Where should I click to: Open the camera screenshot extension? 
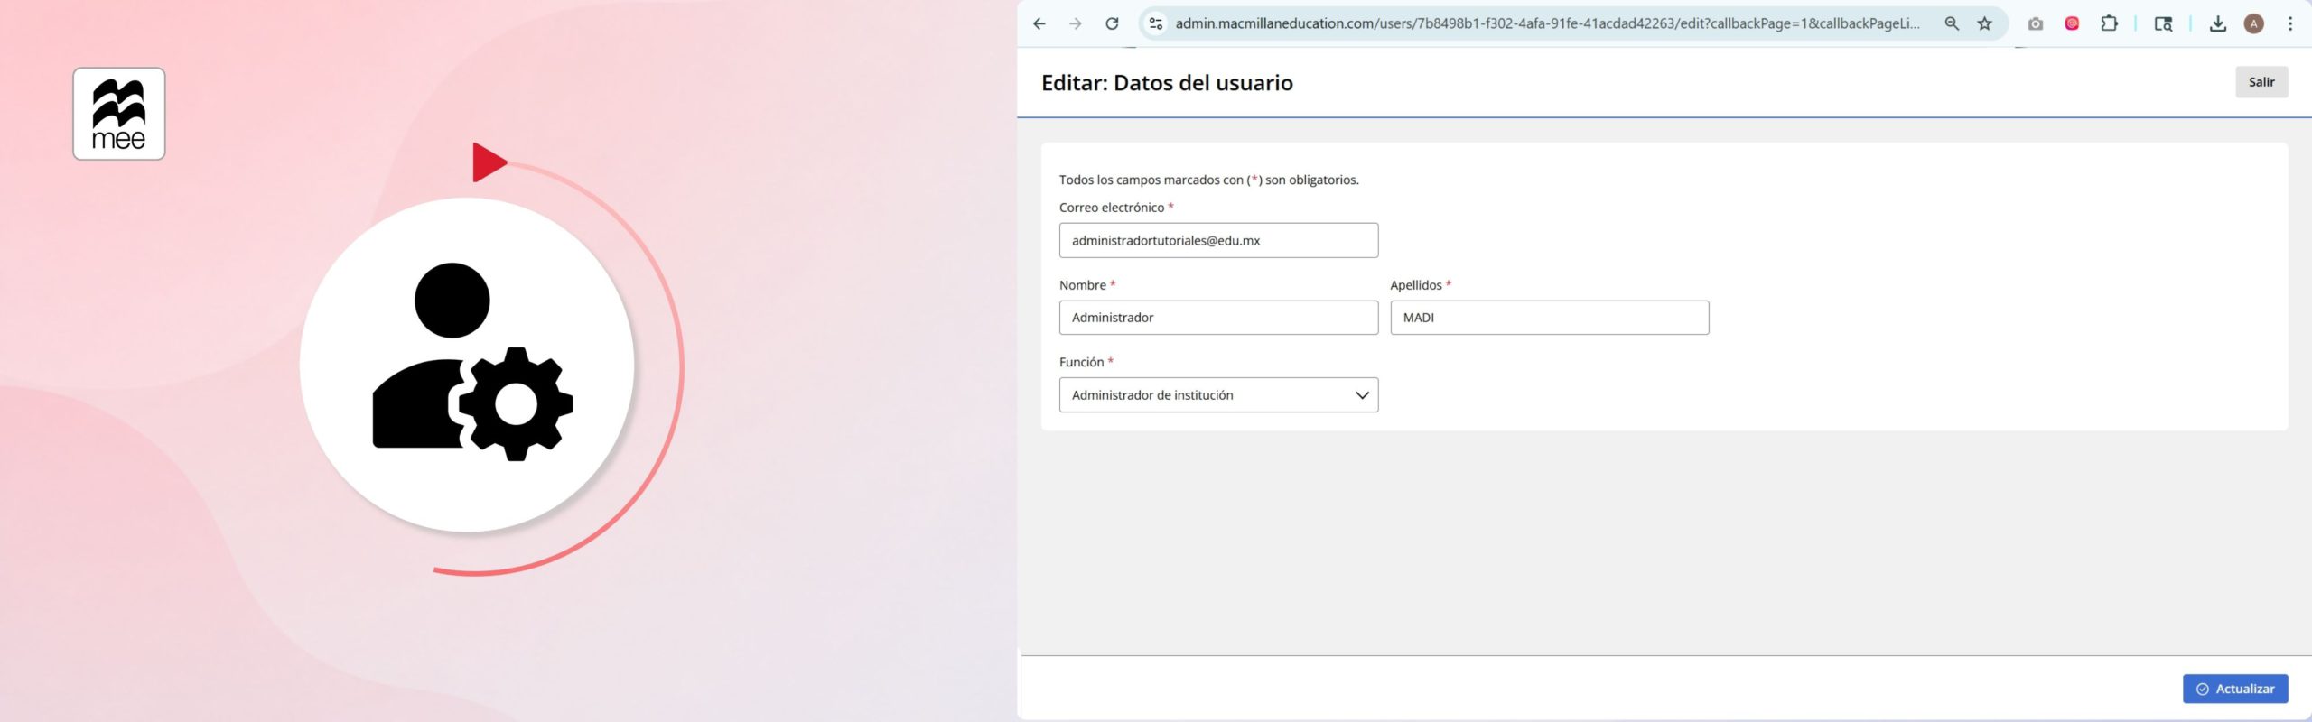click(x=2035, y=24)
